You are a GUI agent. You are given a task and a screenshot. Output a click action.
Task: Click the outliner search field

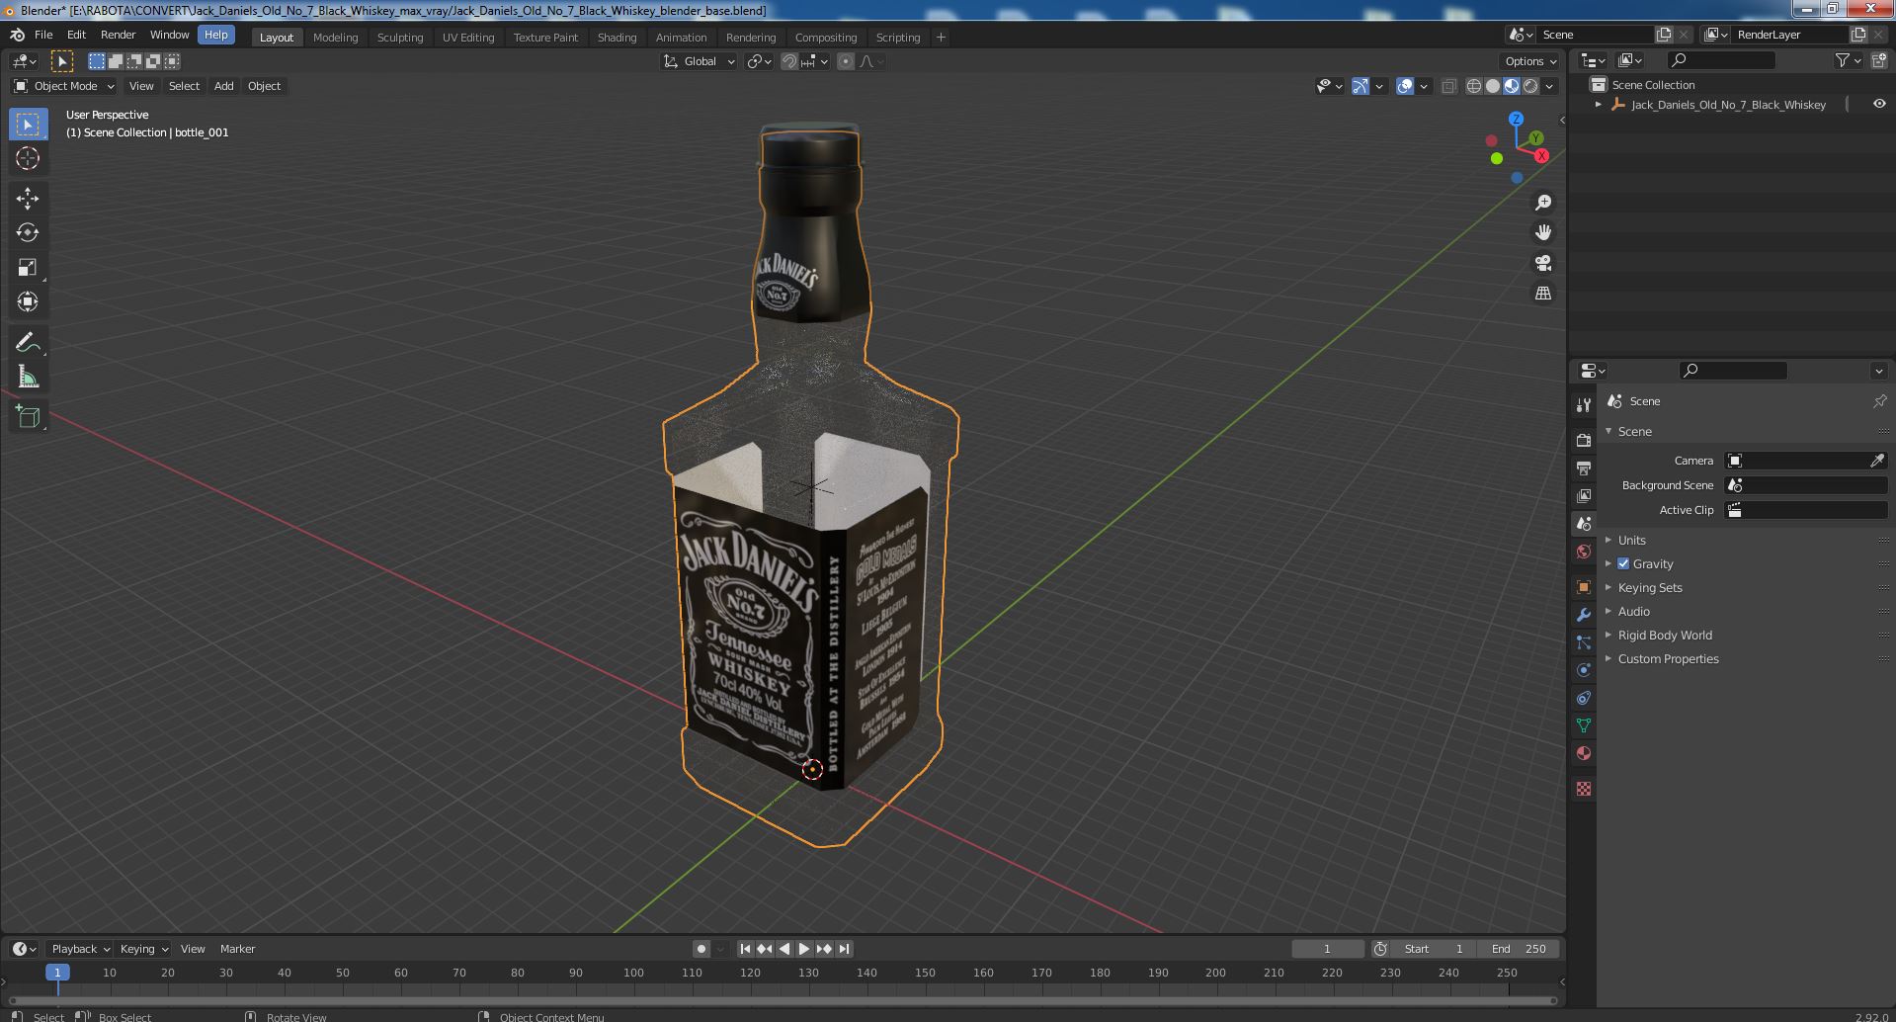point(1719,60)
